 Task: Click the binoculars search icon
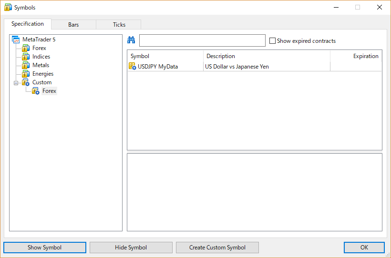pyautogui.click(x=132, y=40)
